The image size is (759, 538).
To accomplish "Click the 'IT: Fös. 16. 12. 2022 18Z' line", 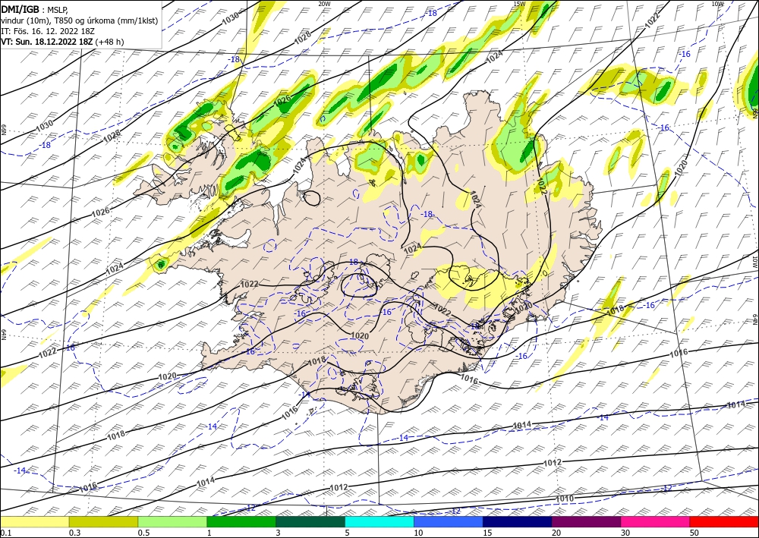I will [x=48, y=31].
